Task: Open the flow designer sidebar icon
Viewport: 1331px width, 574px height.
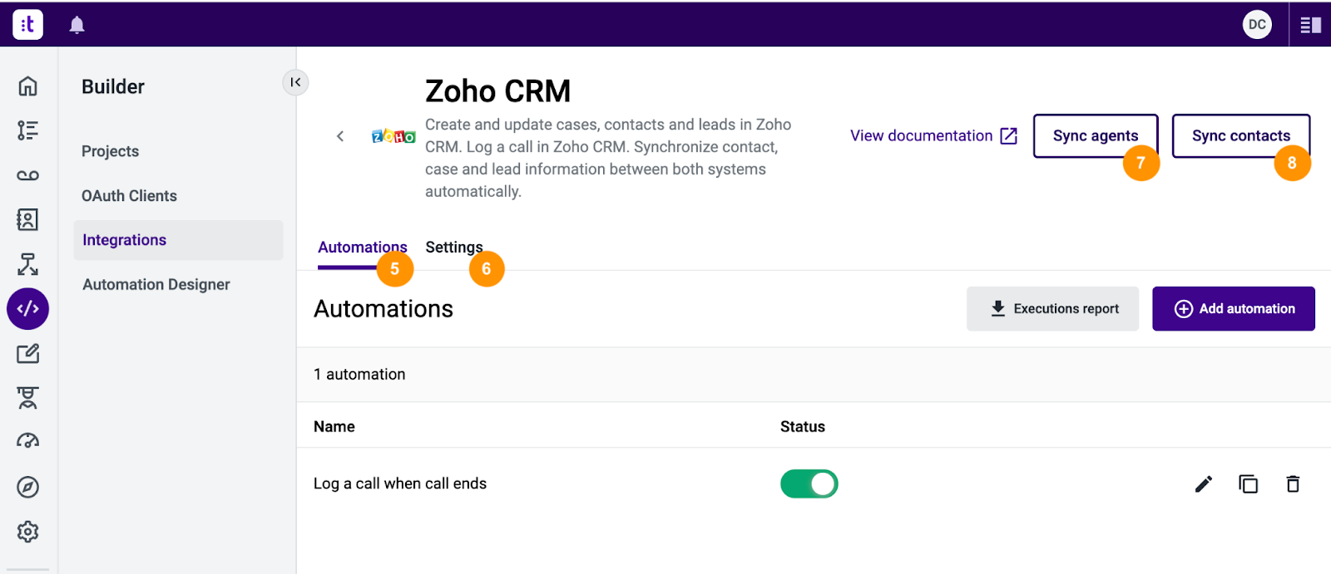Action: pos(28,264)
